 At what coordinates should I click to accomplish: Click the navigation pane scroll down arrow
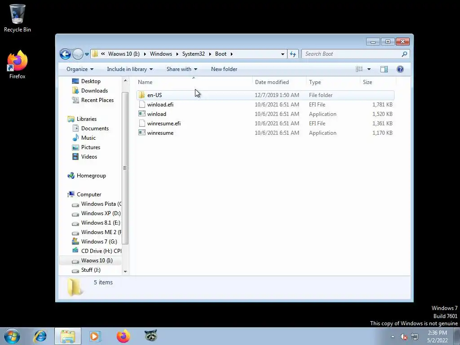[125, 272]
